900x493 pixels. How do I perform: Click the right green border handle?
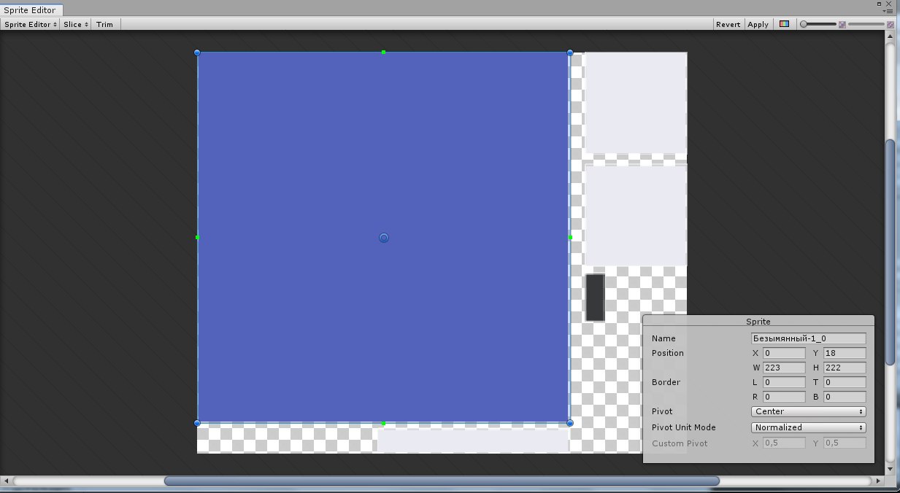click(570, 238)
